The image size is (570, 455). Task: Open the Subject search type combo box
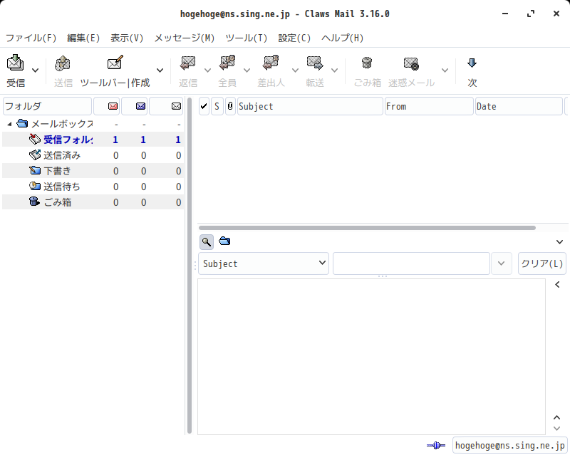[264, 263]
